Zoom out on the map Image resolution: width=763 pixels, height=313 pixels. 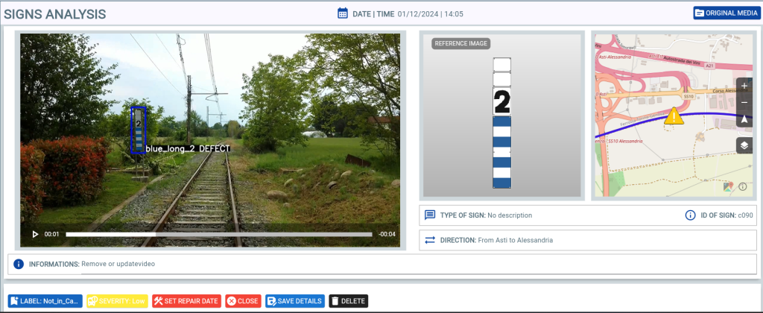coord(744,102)
